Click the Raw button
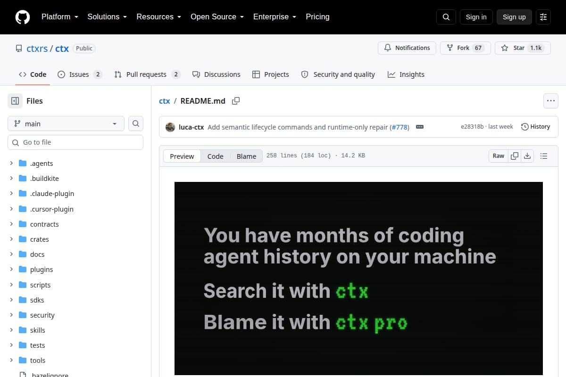 [499, 156]
